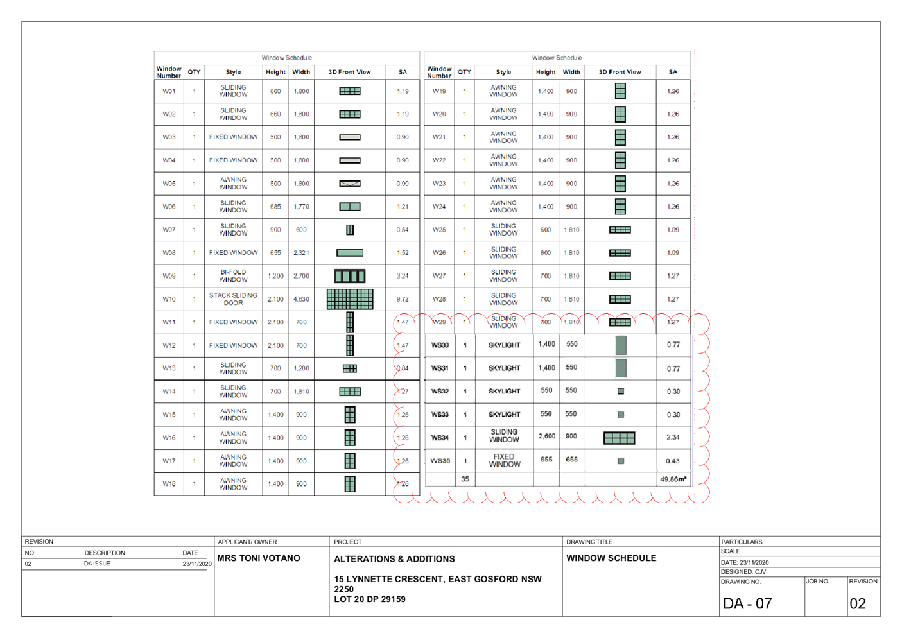Select the drawing number 'DA - 07'

coord(747,604)
